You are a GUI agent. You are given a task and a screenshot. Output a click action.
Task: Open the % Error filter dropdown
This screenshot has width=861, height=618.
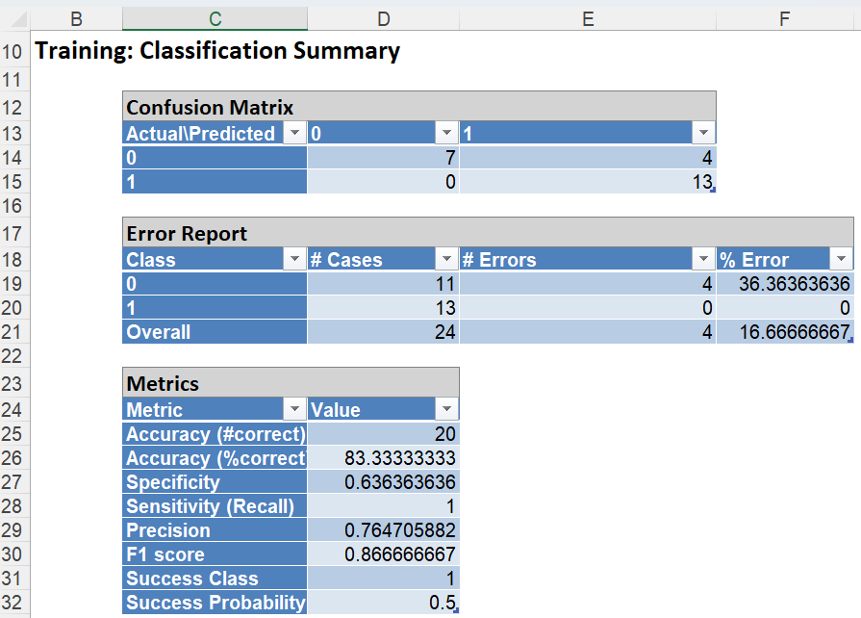[x=841, y=260]
